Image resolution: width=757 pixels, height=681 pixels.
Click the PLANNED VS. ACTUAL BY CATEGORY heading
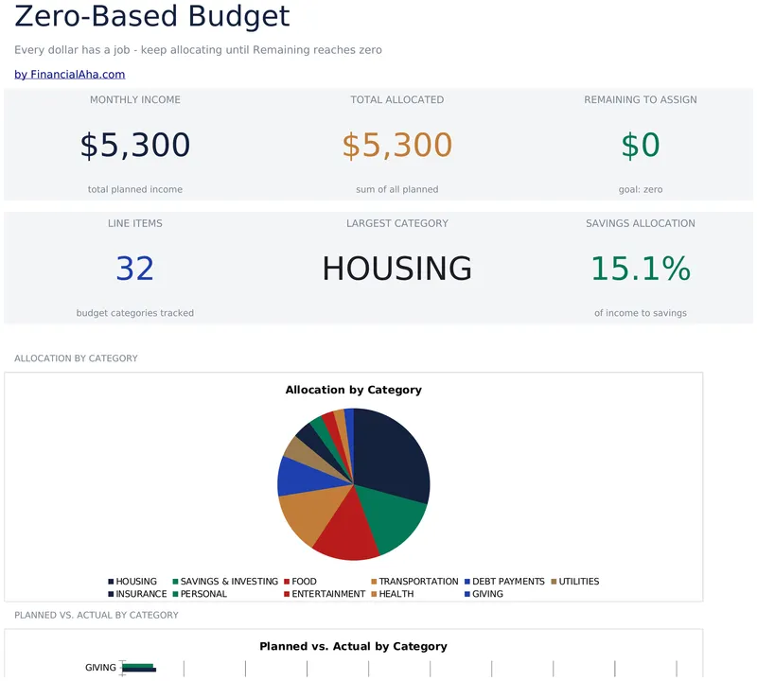97,615
